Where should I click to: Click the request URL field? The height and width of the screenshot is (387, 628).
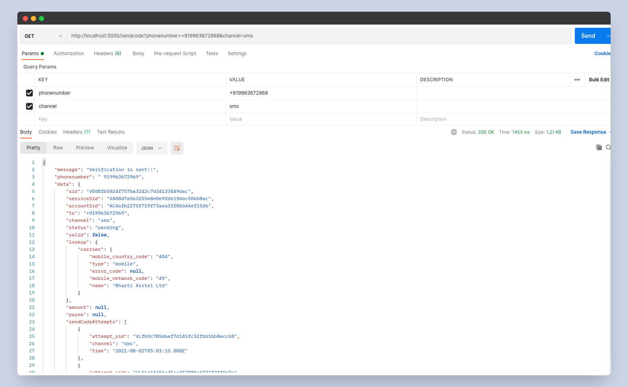click(x=319, y=36)
